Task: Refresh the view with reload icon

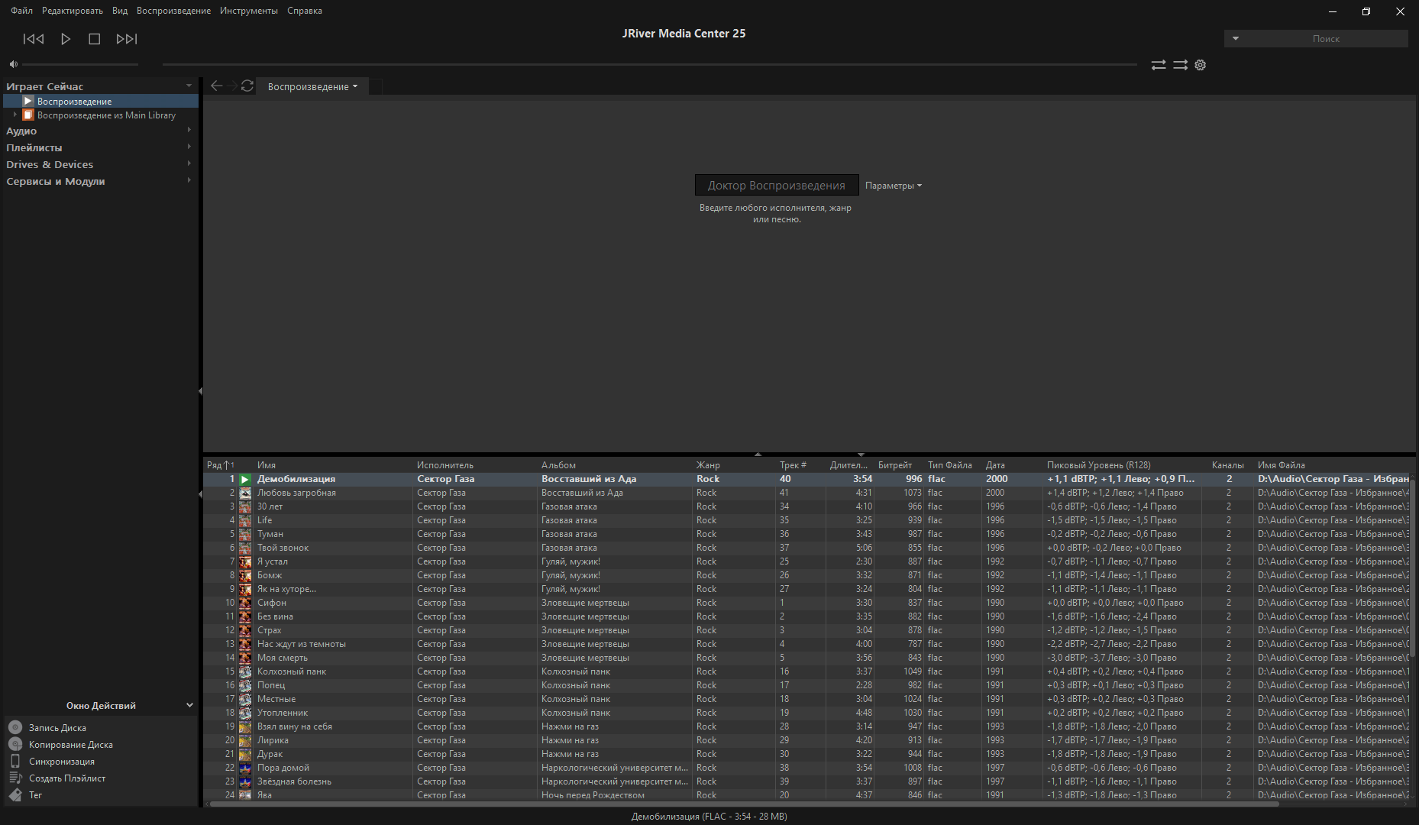Action: coord(247,86)
